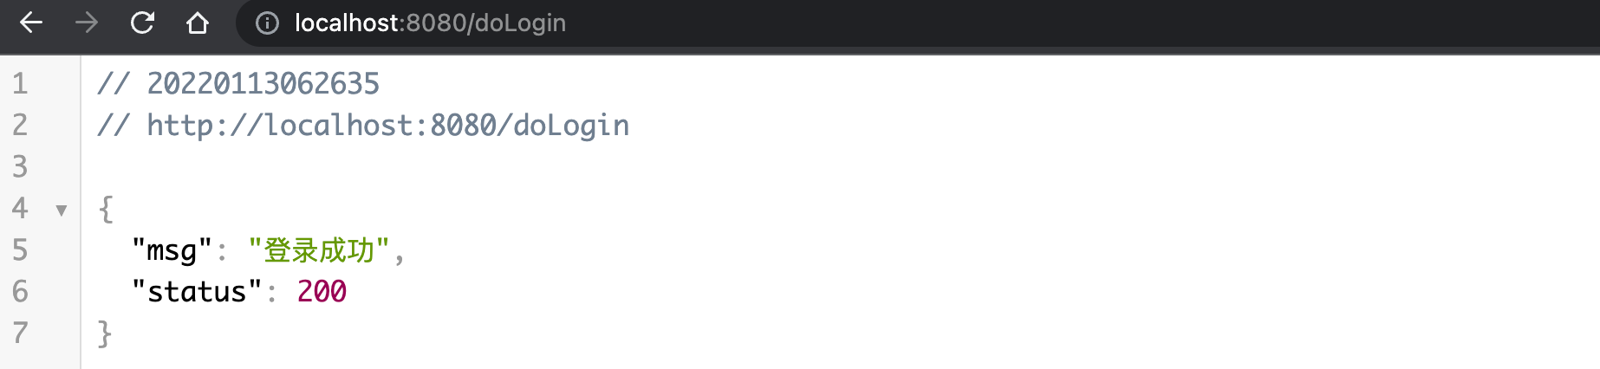The image size is (1600, 369).
Task: Select the "msg" key
Action: [172, 250]
